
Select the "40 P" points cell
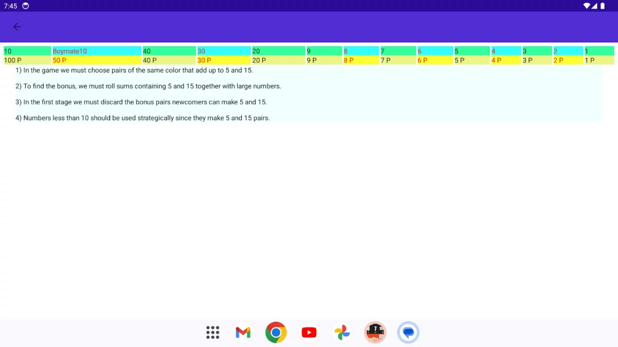point(169,60)
